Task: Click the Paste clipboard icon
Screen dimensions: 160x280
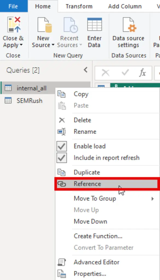Action: pyautogui.click(x=62, y=105)
